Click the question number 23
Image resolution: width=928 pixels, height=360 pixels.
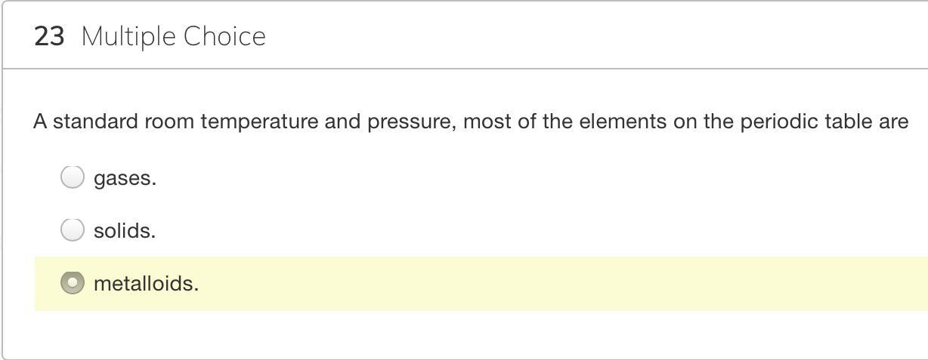[x=49, y=36]
